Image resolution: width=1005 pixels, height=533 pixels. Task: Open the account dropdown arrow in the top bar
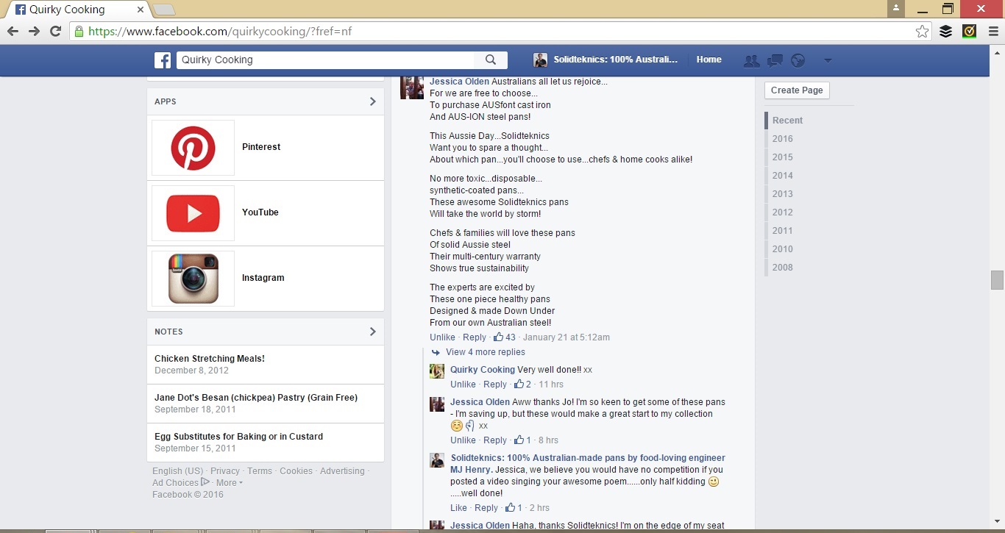click(x=828, y=60)
